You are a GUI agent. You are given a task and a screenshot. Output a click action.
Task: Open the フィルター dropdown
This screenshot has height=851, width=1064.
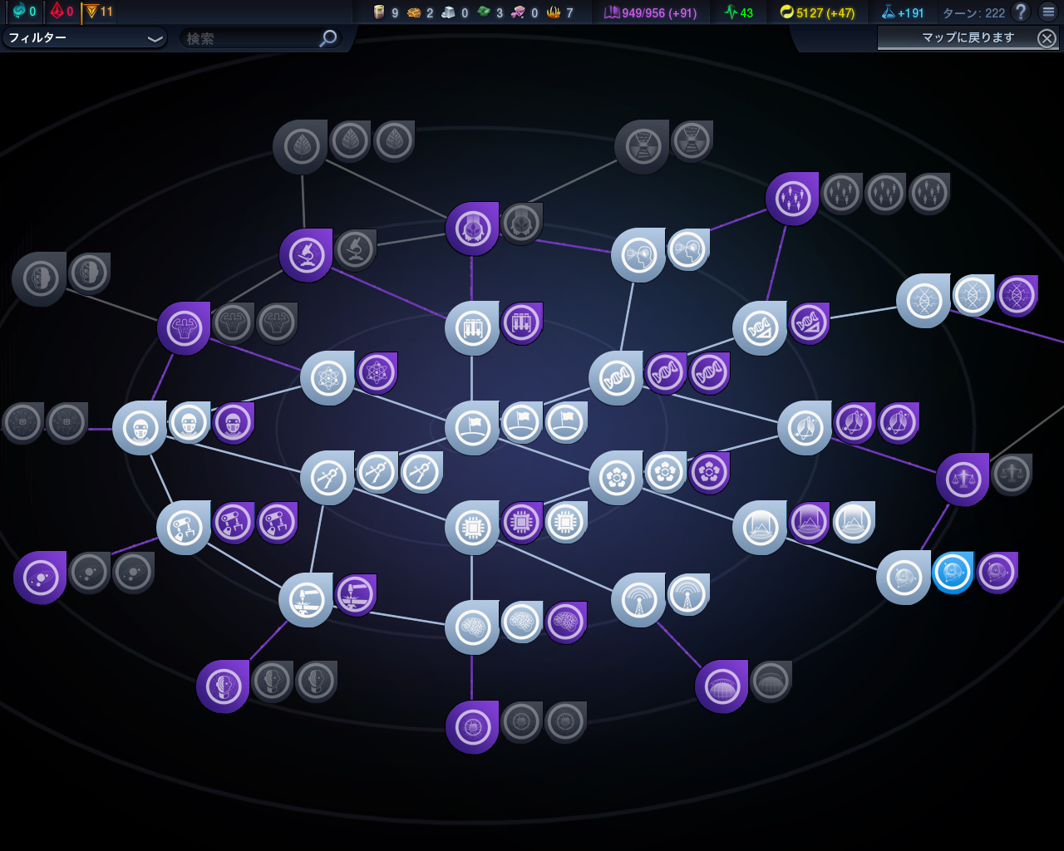84,38
